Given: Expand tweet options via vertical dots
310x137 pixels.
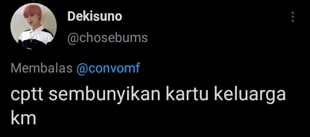Looking at the screenshot, I should tap(293, 16).
